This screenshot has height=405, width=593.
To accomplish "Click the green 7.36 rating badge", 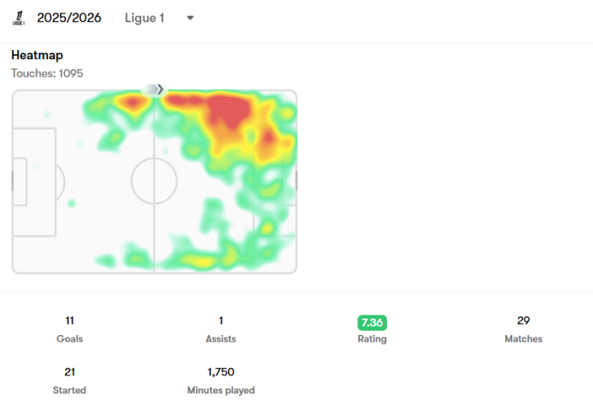I will pyautogui.click(x=372, y=323).
